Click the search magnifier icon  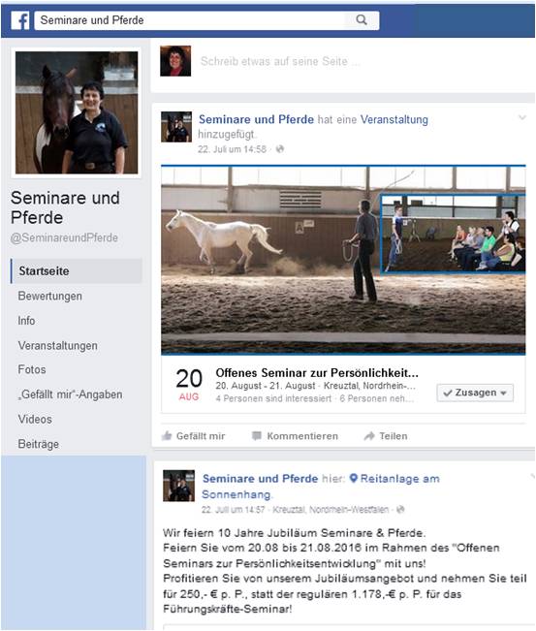coord(362,19)
